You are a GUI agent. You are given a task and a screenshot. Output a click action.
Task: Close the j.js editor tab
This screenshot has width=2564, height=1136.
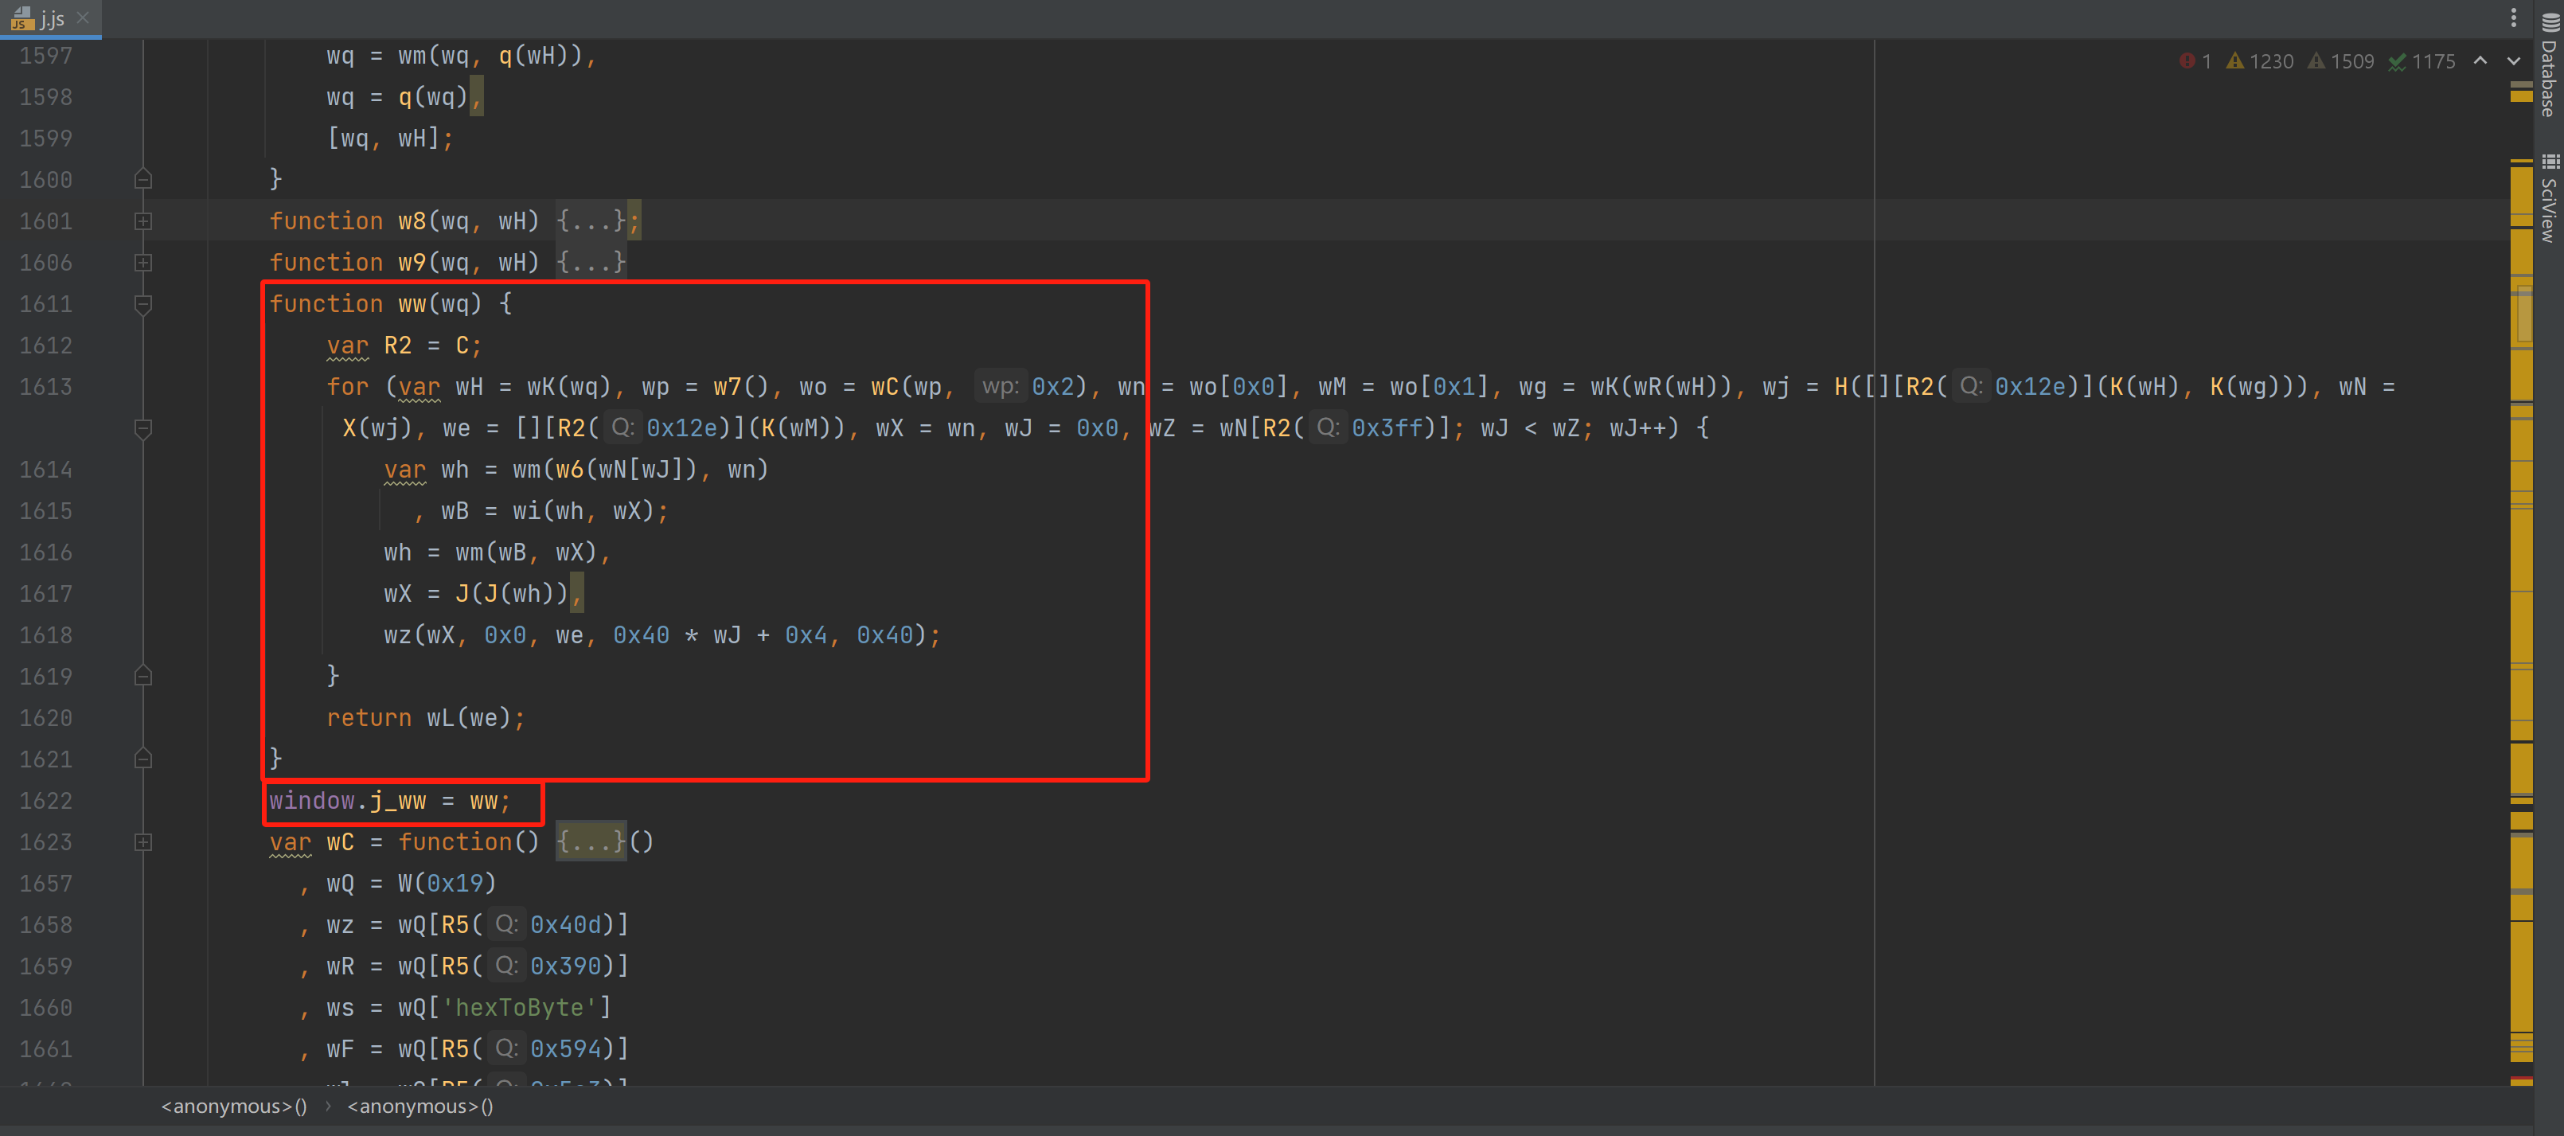point(83,18)
